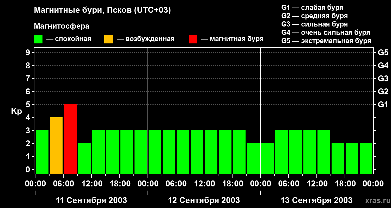This screenshot has height=208, width=391.
Task: Click the y-axis value '5'
Action: [x=28, y=105]
